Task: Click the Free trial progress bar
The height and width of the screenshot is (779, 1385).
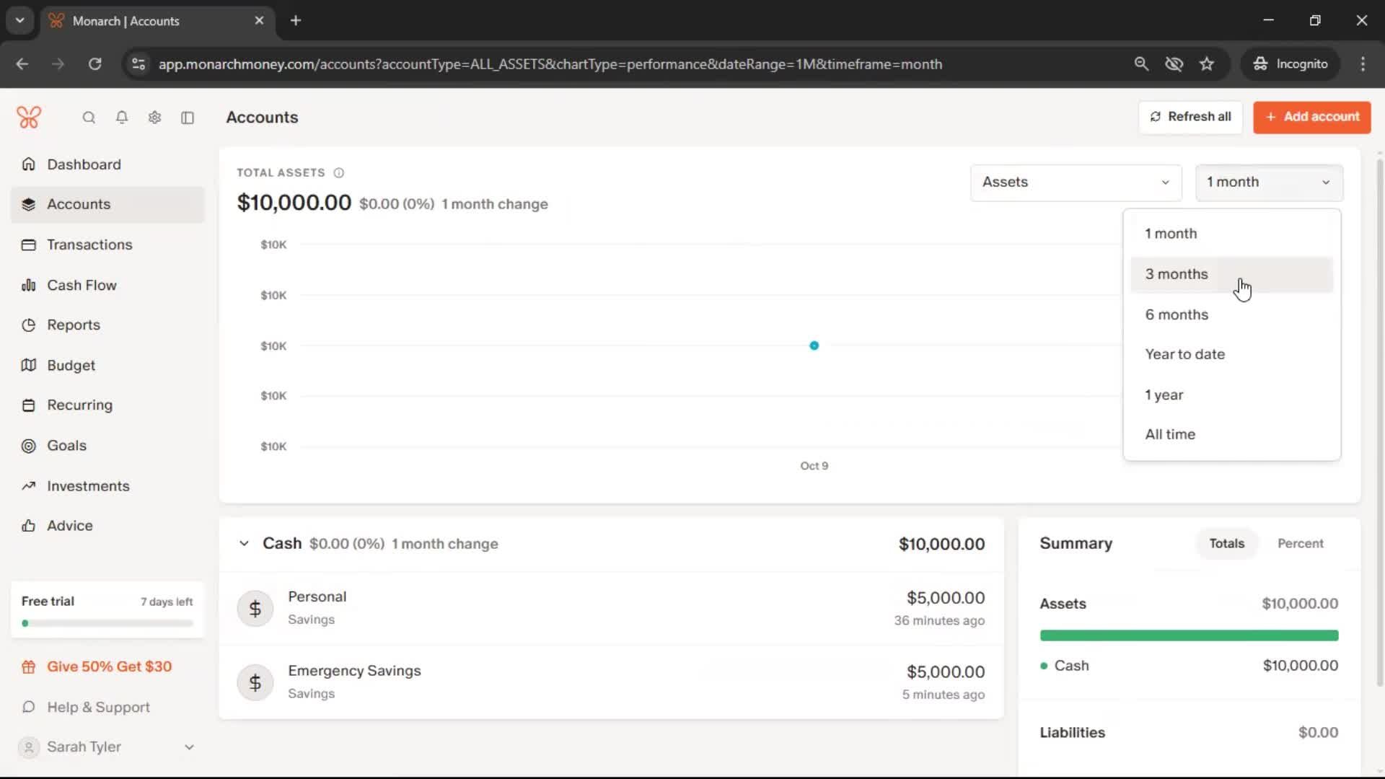Action: pyautogui.click(x=107, y=623)
